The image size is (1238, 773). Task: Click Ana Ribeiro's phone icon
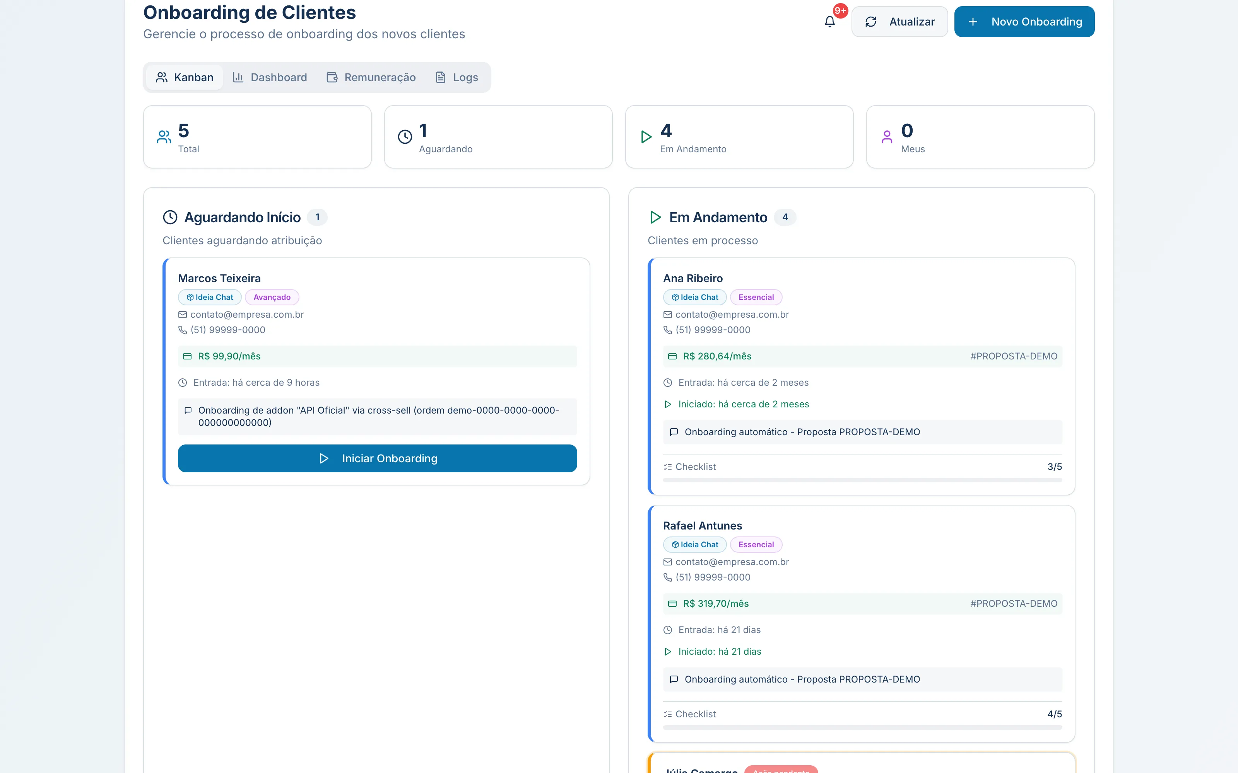click(668, 330)
